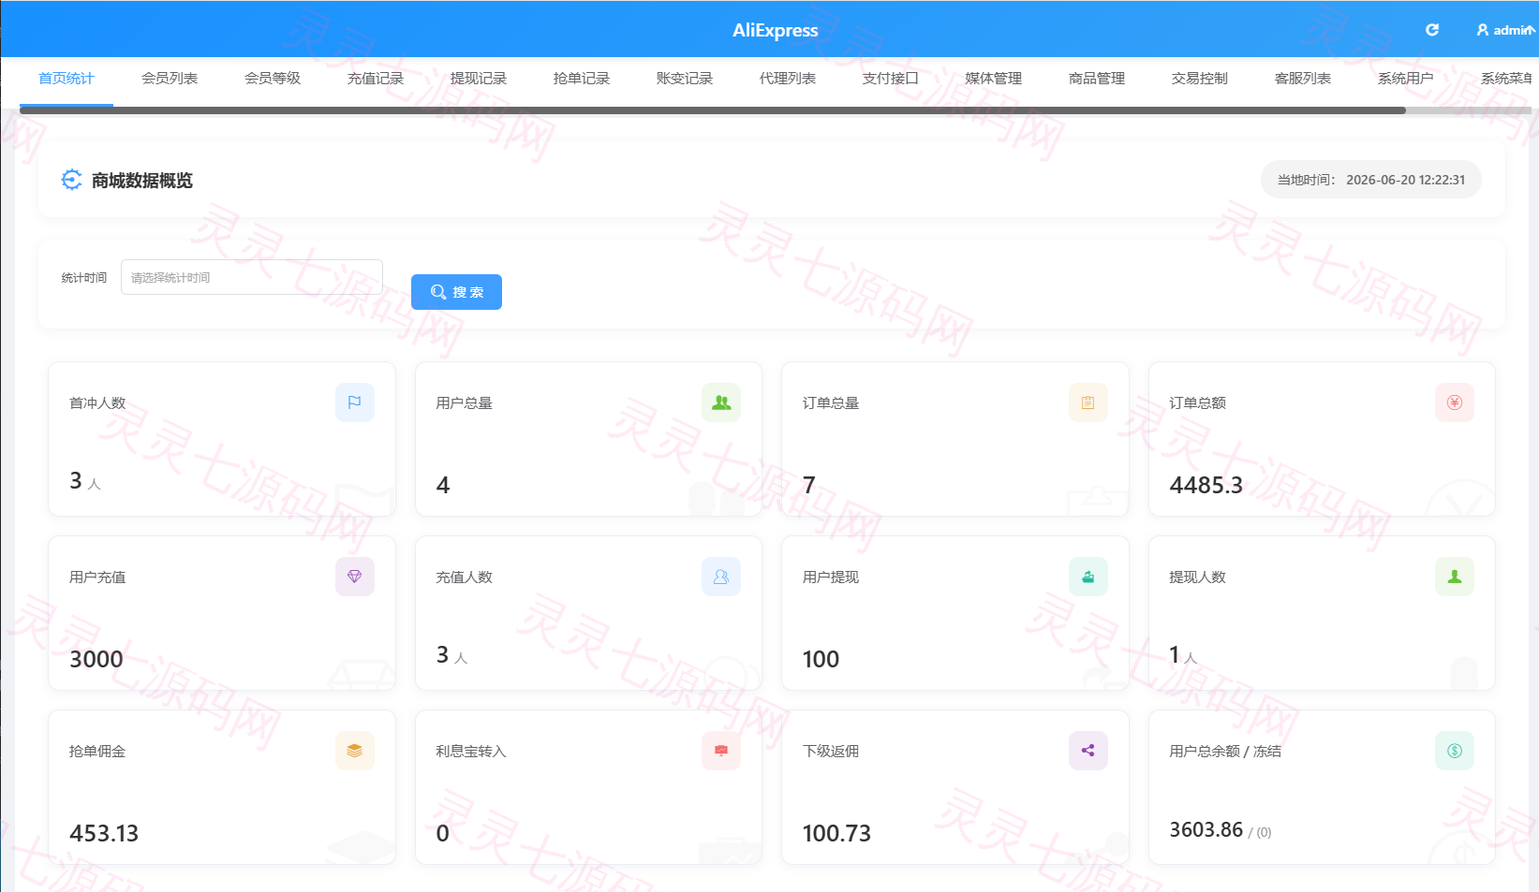1539x892 pixels.
Task: Click the dollar icon on 用户总余额 card
Action: point(1455,751)
